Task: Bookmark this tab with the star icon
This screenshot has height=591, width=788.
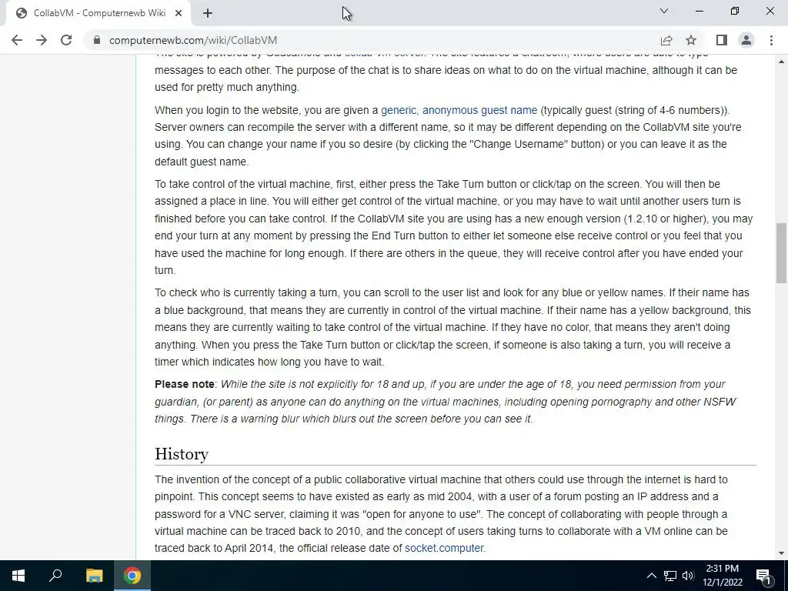Action: click(691, 40)
